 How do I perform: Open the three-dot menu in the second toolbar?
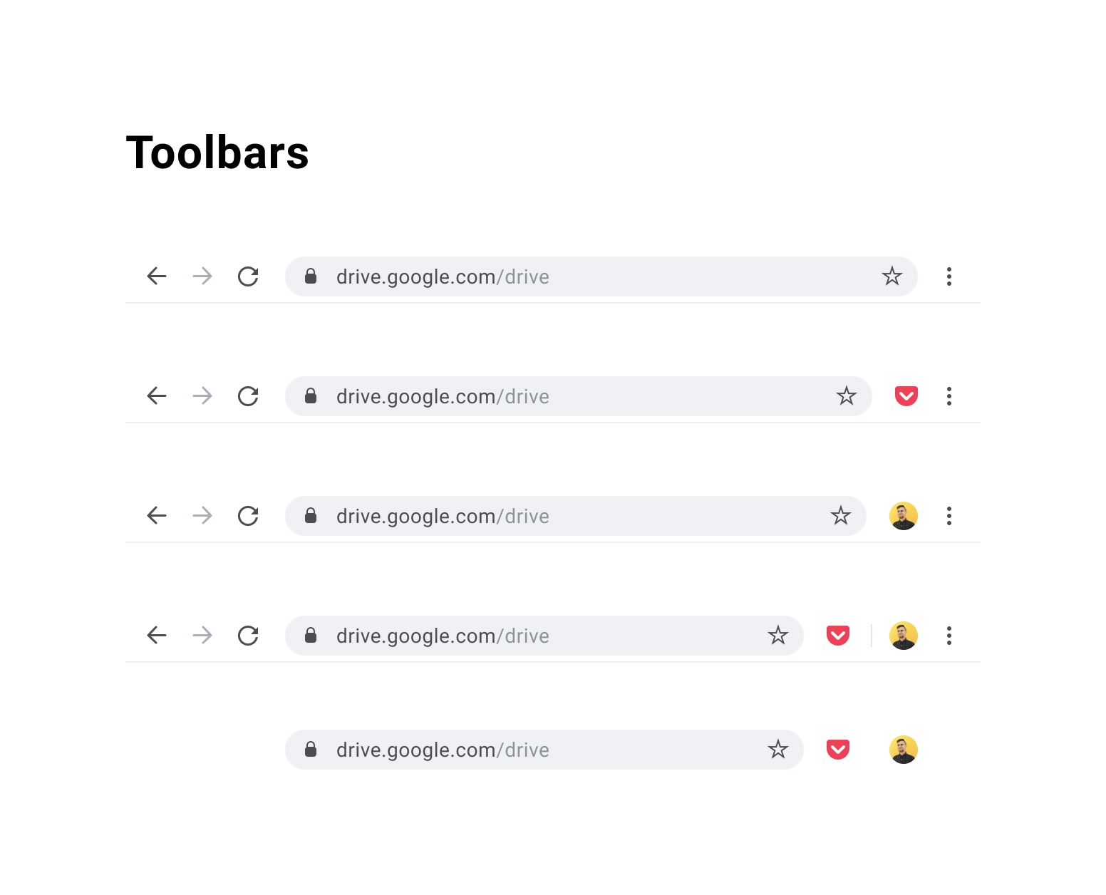point(949,396)
